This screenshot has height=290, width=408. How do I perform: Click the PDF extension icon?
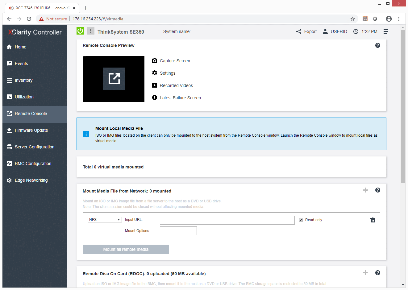(x=365, y=19)
